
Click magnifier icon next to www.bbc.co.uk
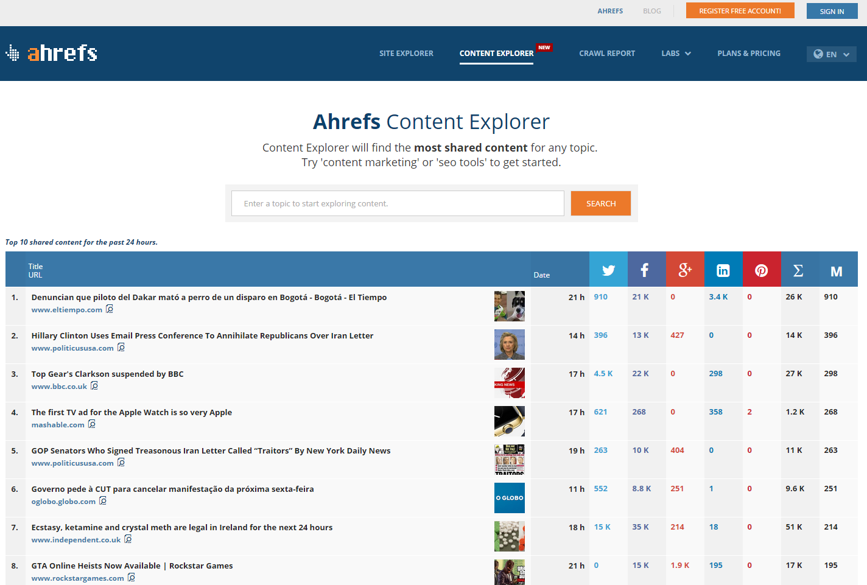(x=94, y=386)
